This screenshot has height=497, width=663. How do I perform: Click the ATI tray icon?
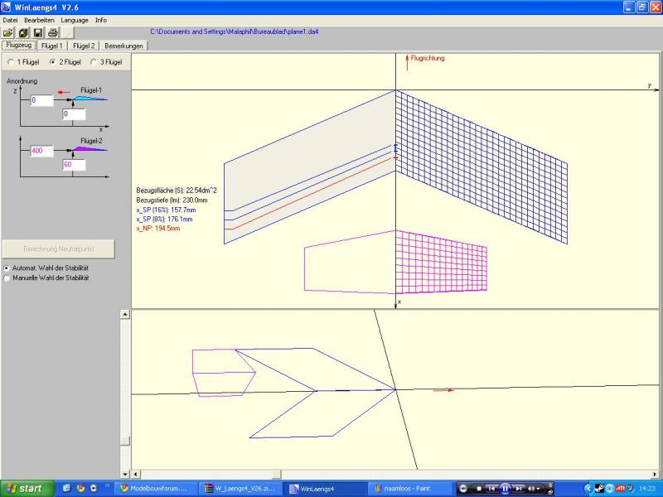pos(620,489)
